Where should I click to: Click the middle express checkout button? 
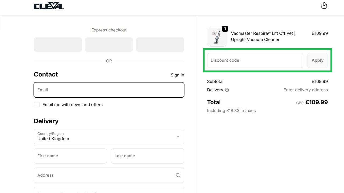pos(109,44)
